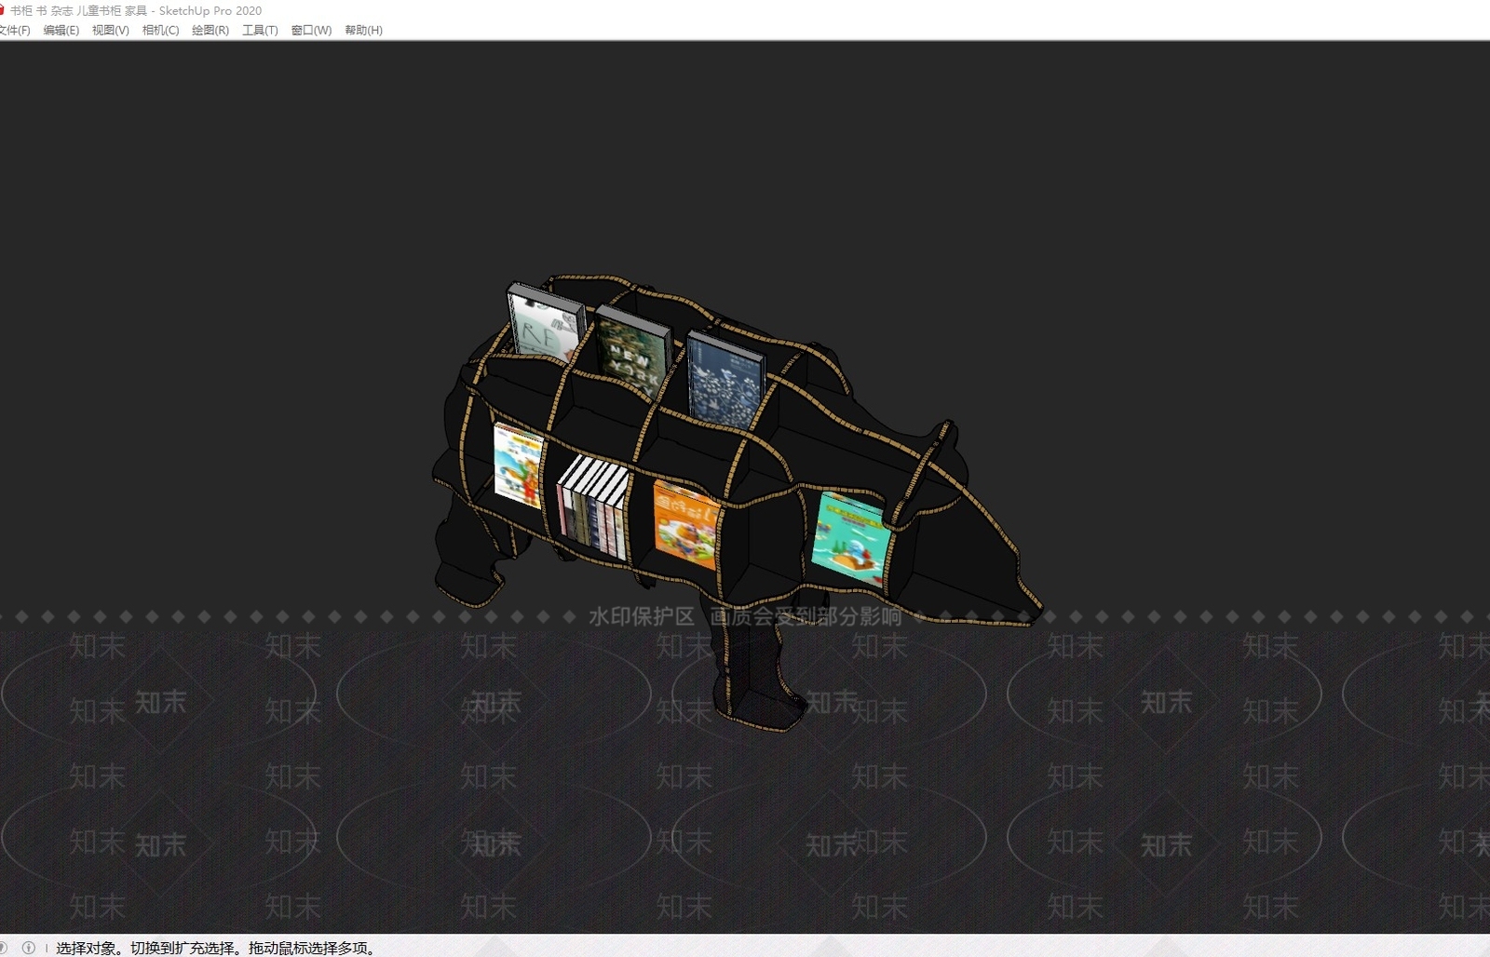The height and width of the screenshot is (957, 1490).
Task: Open the 工具(T) menu
Action: (x=260, y=30)
